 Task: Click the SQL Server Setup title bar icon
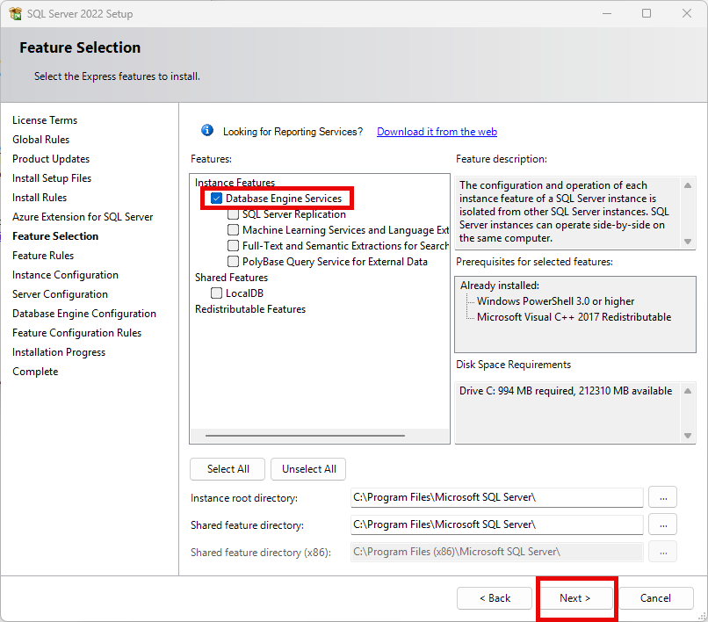(x=15, y=13)
